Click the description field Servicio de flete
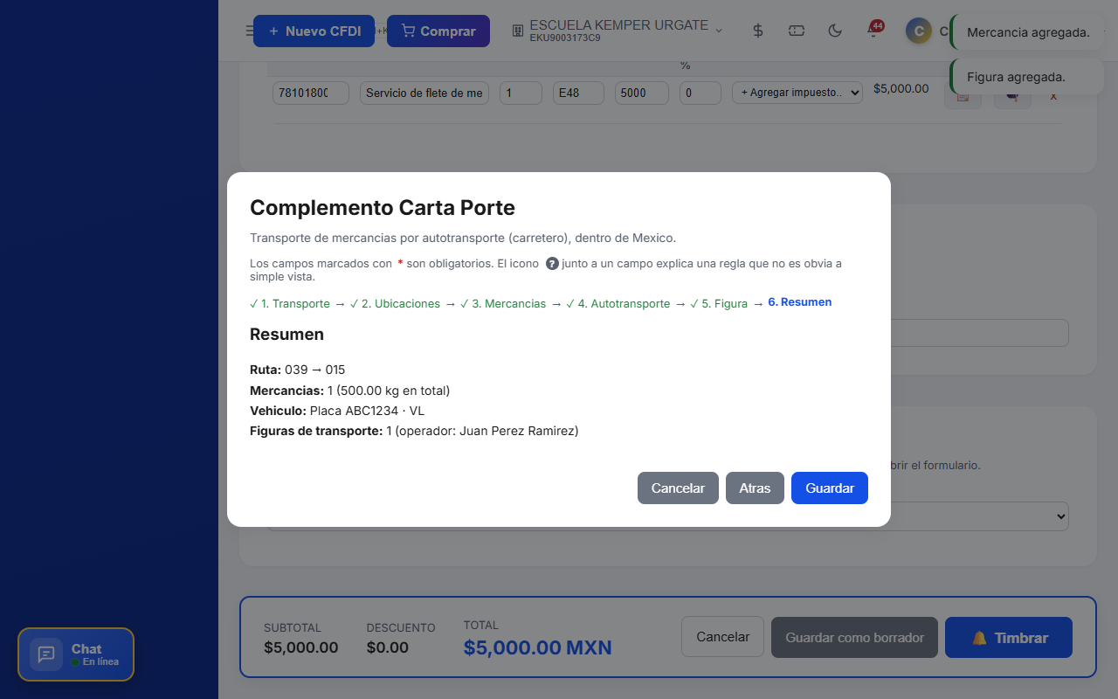The height and width of the screenshot is (699, 1118). coord(424,93)
